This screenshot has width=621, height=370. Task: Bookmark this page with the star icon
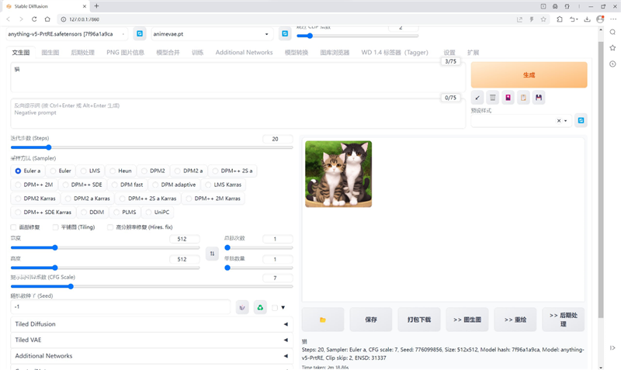coord(543,19)
